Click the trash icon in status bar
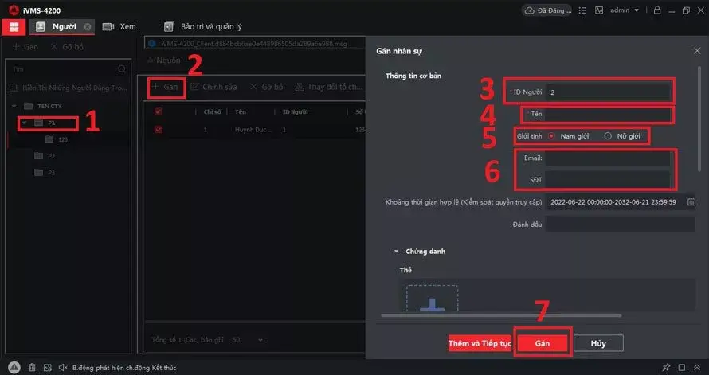Viewport: 709px width, 375px height. pyautogui.click(x=32, y=368)
